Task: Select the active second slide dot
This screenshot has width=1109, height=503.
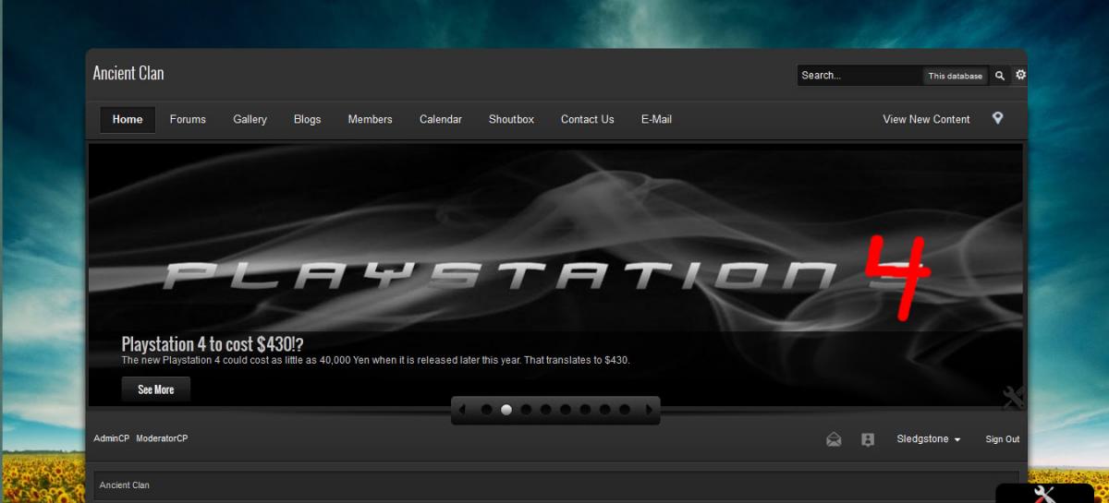Action: click(506, 410)
